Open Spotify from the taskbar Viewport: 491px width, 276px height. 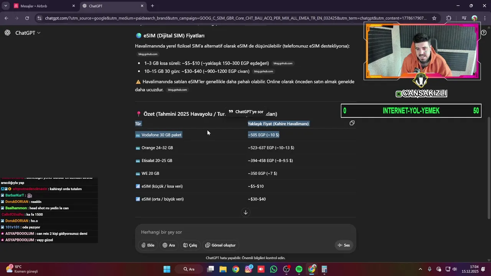[x=299, y=269]
